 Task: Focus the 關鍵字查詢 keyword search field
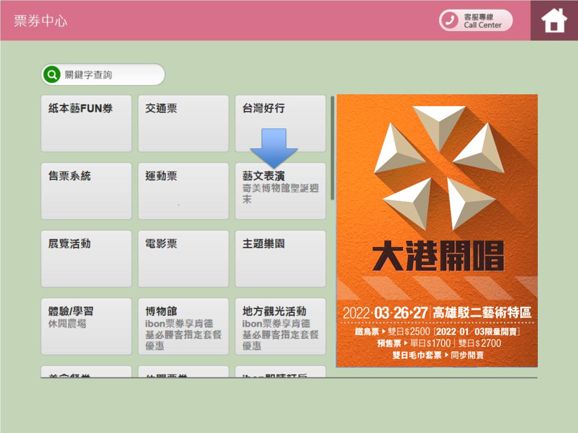pyautogui.click(x=103, y=75)
